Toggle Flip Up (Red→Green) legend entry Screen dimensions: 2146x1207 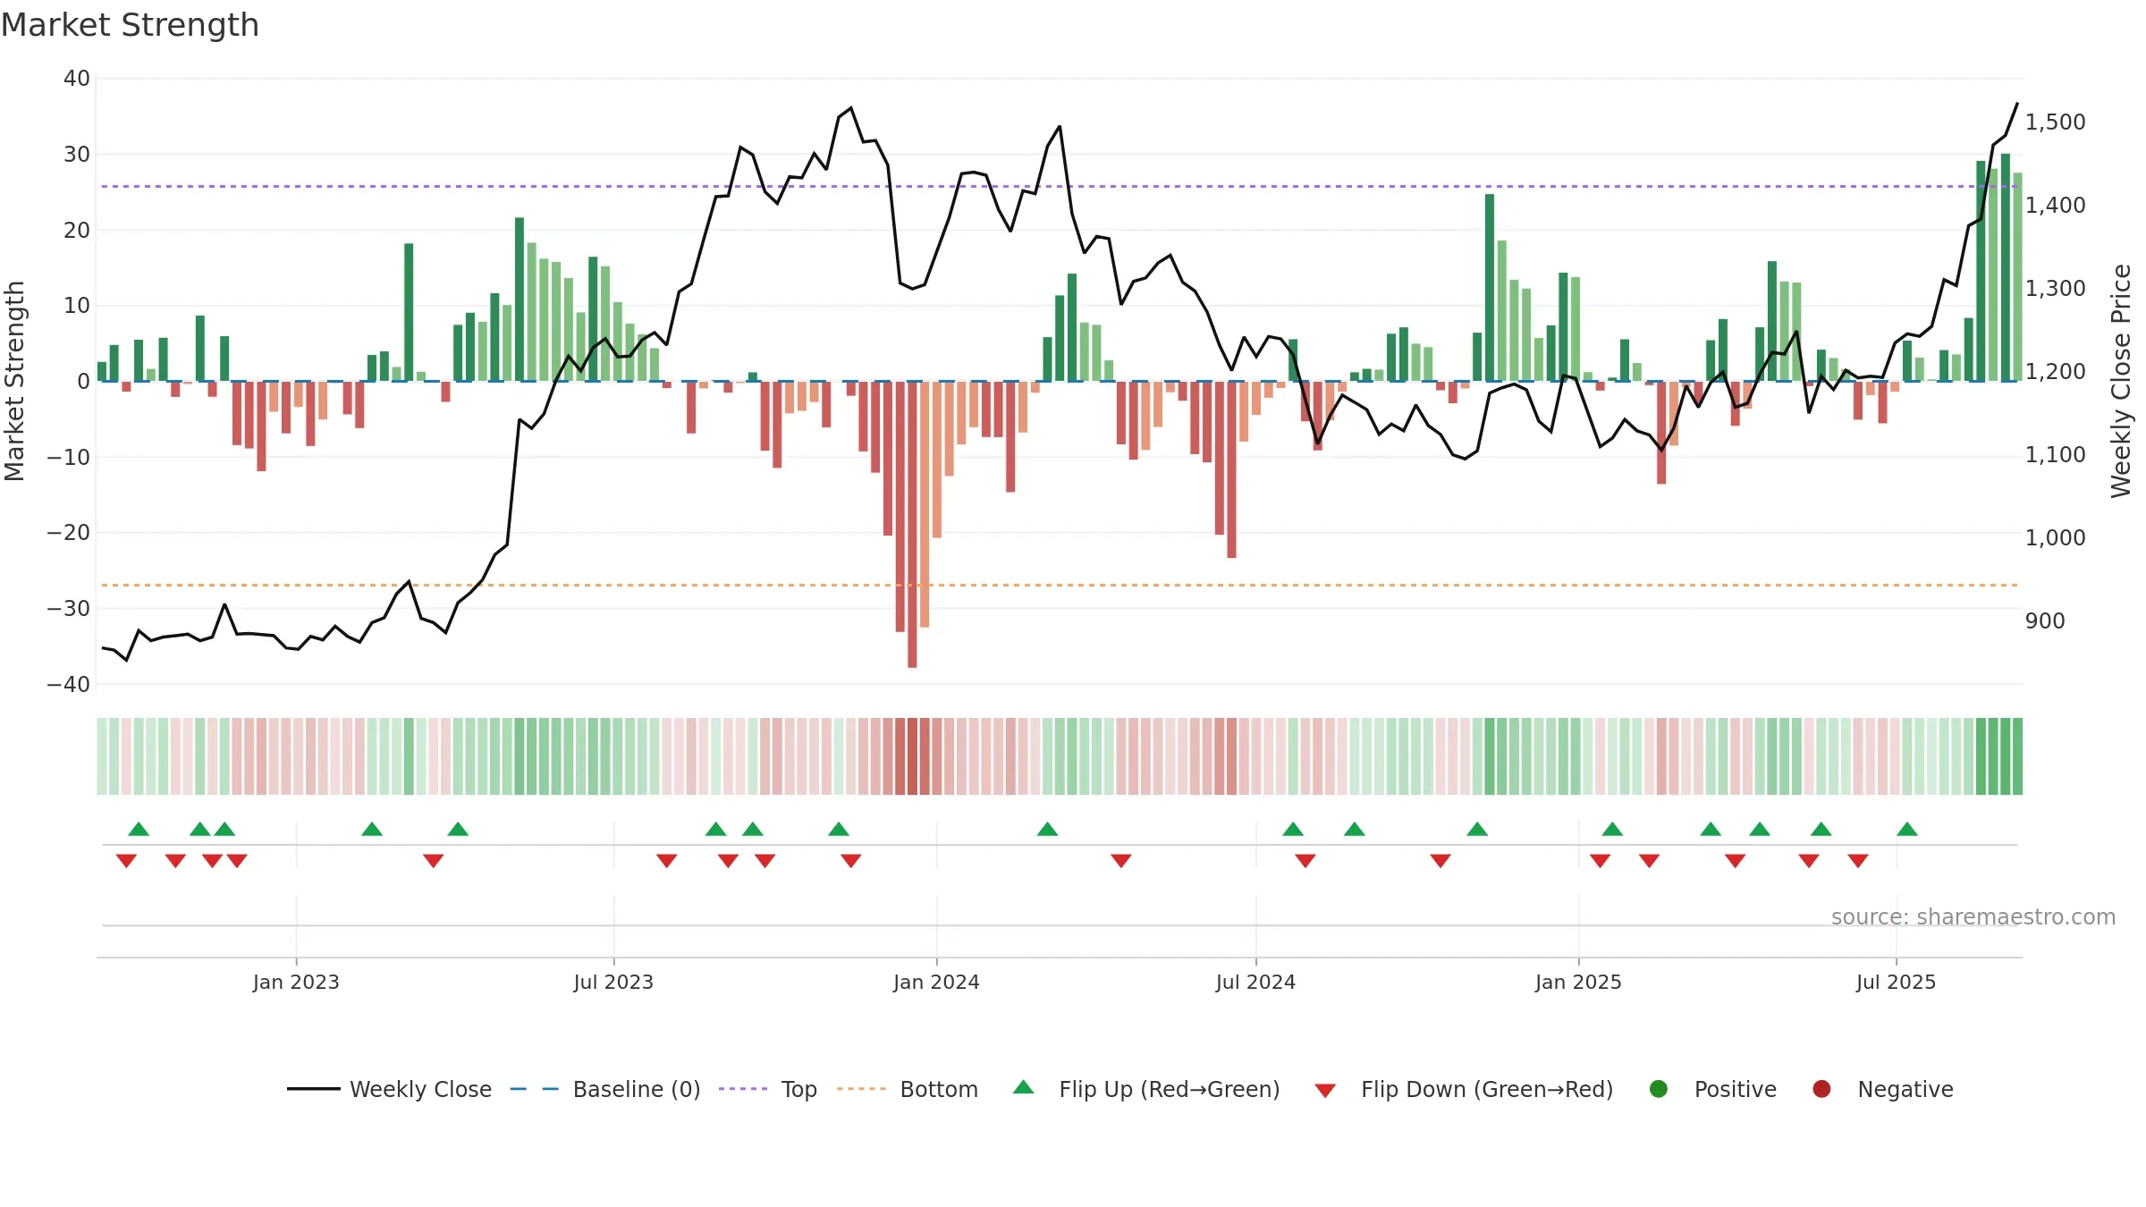[x=1146, y=1089]
